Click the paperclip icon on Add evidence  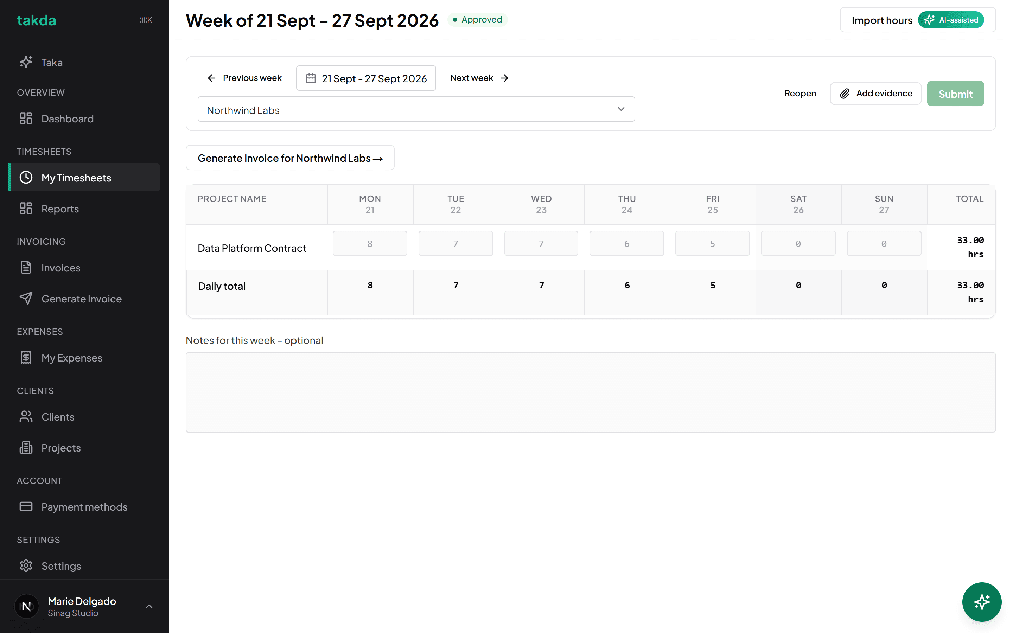point(845,93)
